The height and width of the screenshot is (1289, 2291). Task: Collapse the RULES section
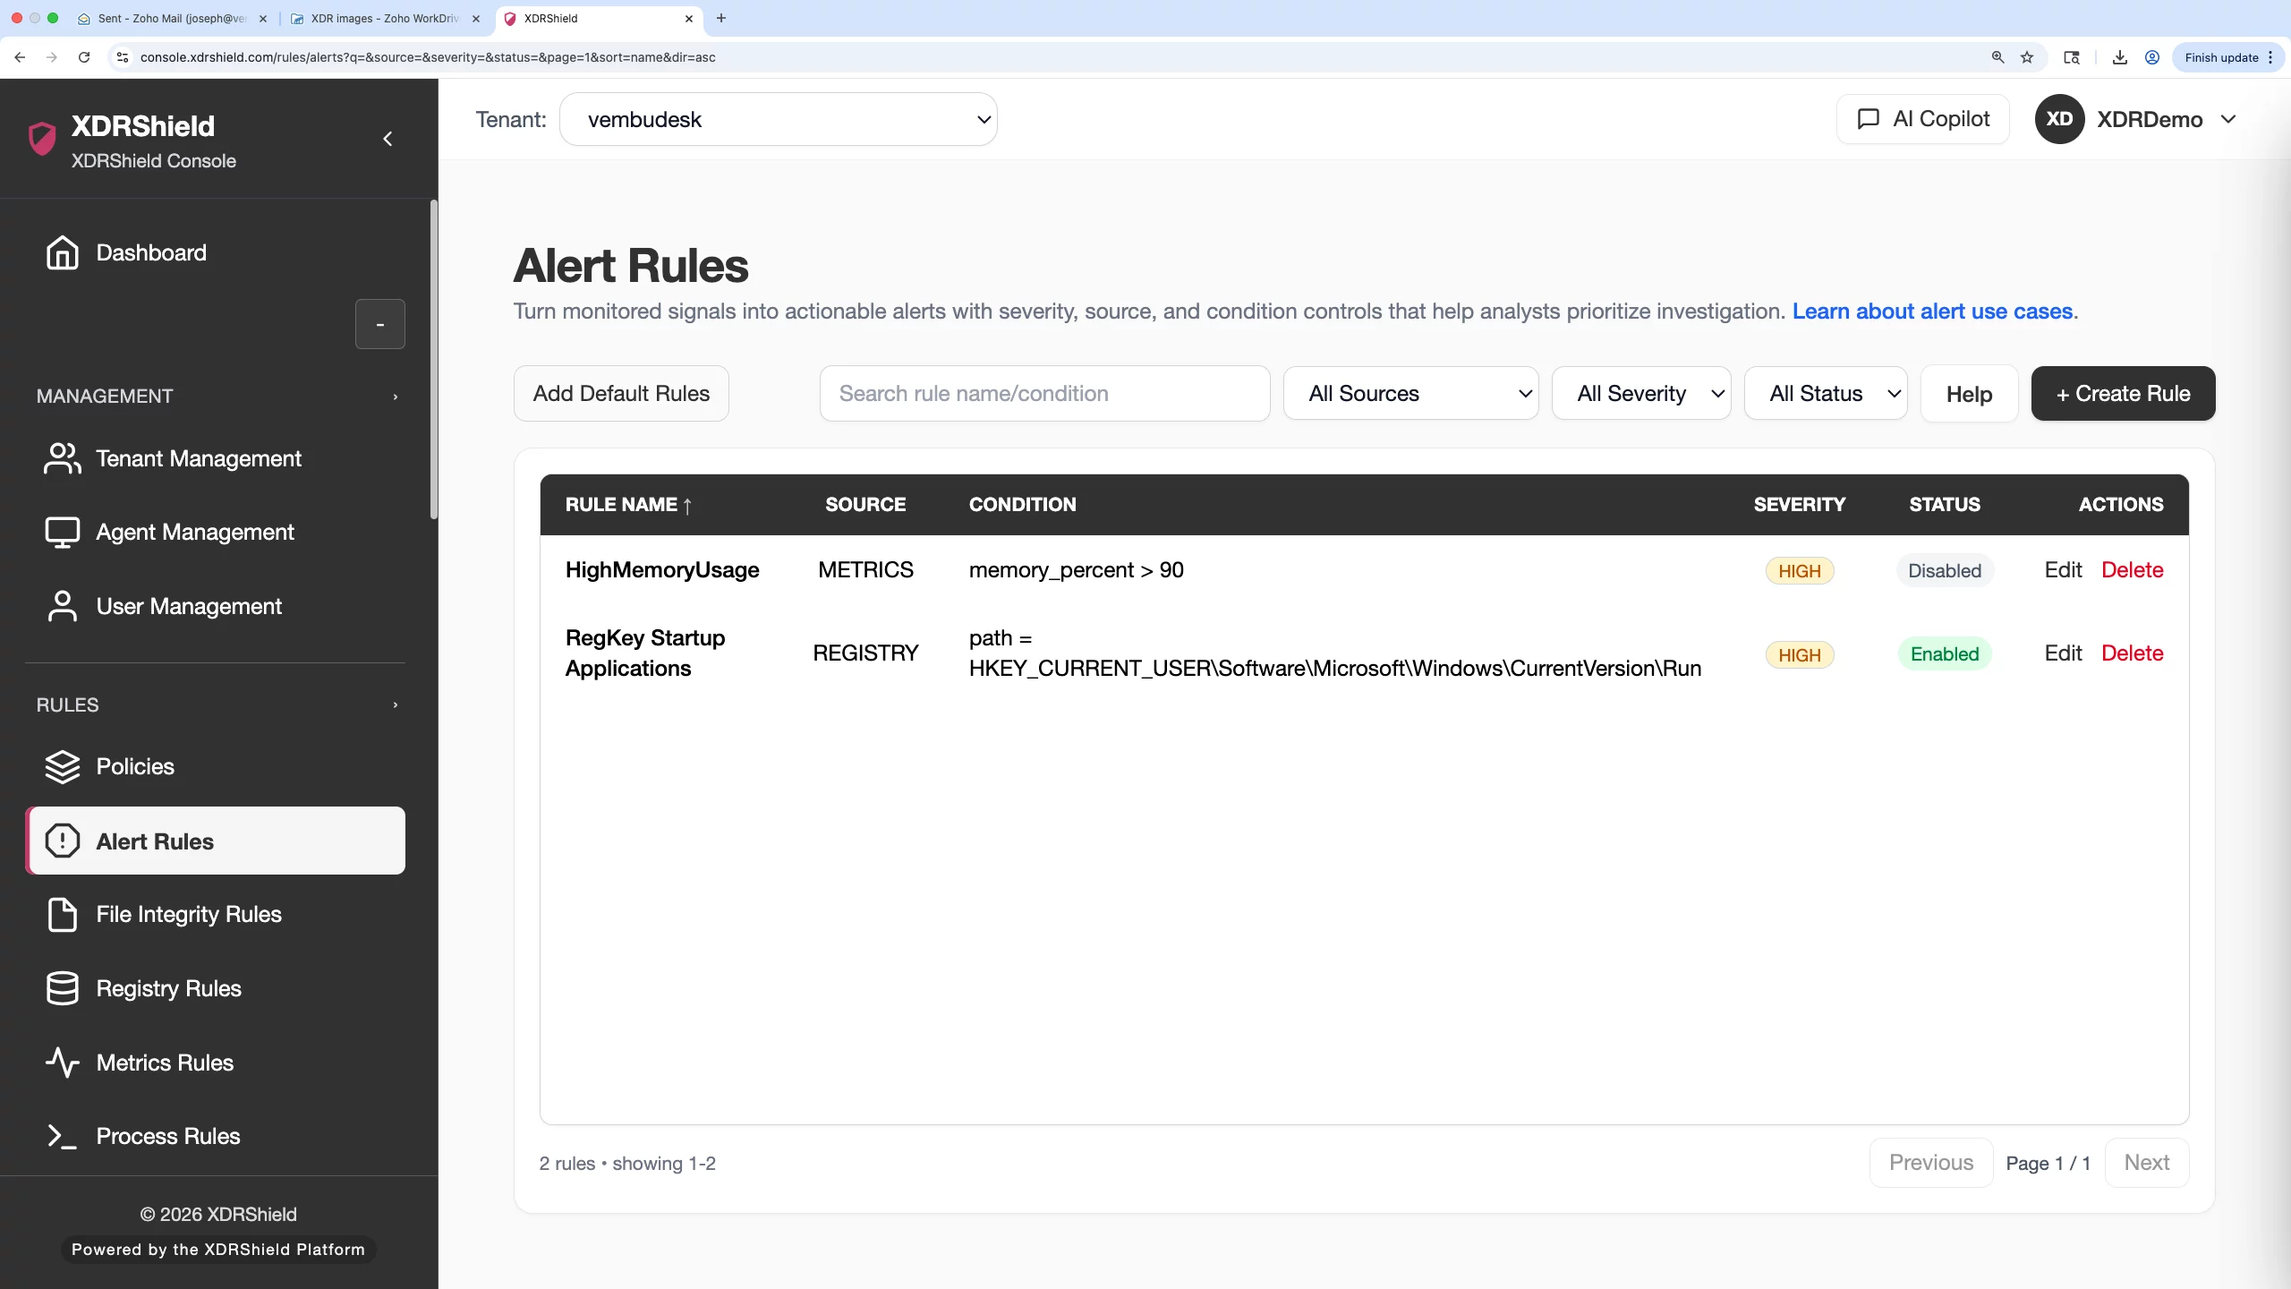click(396, 705)
